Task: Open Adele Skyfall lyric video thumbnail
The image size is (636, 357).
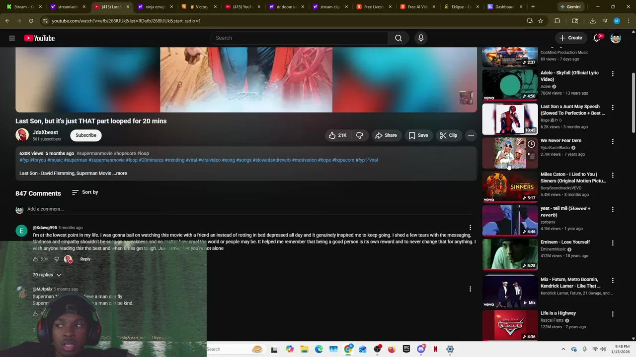Action: point(510,85)
